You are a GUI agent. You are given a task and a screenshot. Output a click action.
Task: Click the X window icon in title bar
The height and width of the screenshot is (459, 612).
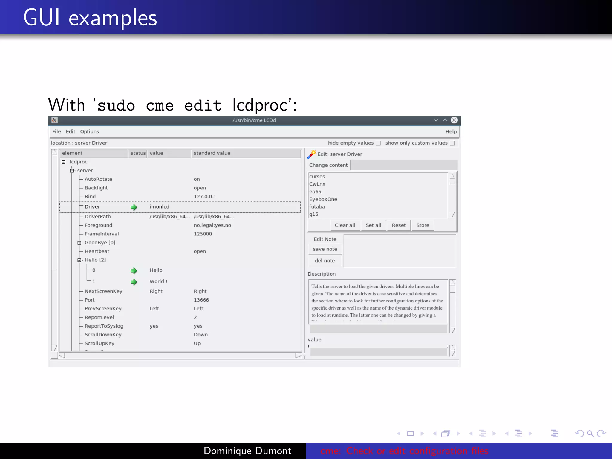tap(54, 120)
